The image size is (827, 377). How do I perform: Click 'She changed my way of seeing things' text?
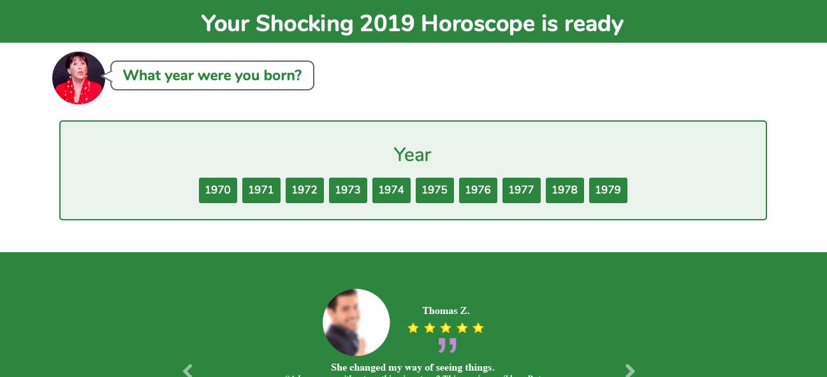[x=413, y=367]
